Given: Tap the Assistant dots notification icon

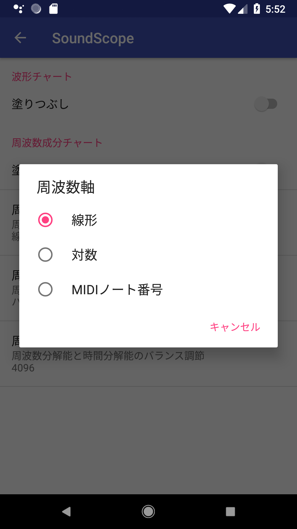Looking at the screenshot, I should [19, 9].
